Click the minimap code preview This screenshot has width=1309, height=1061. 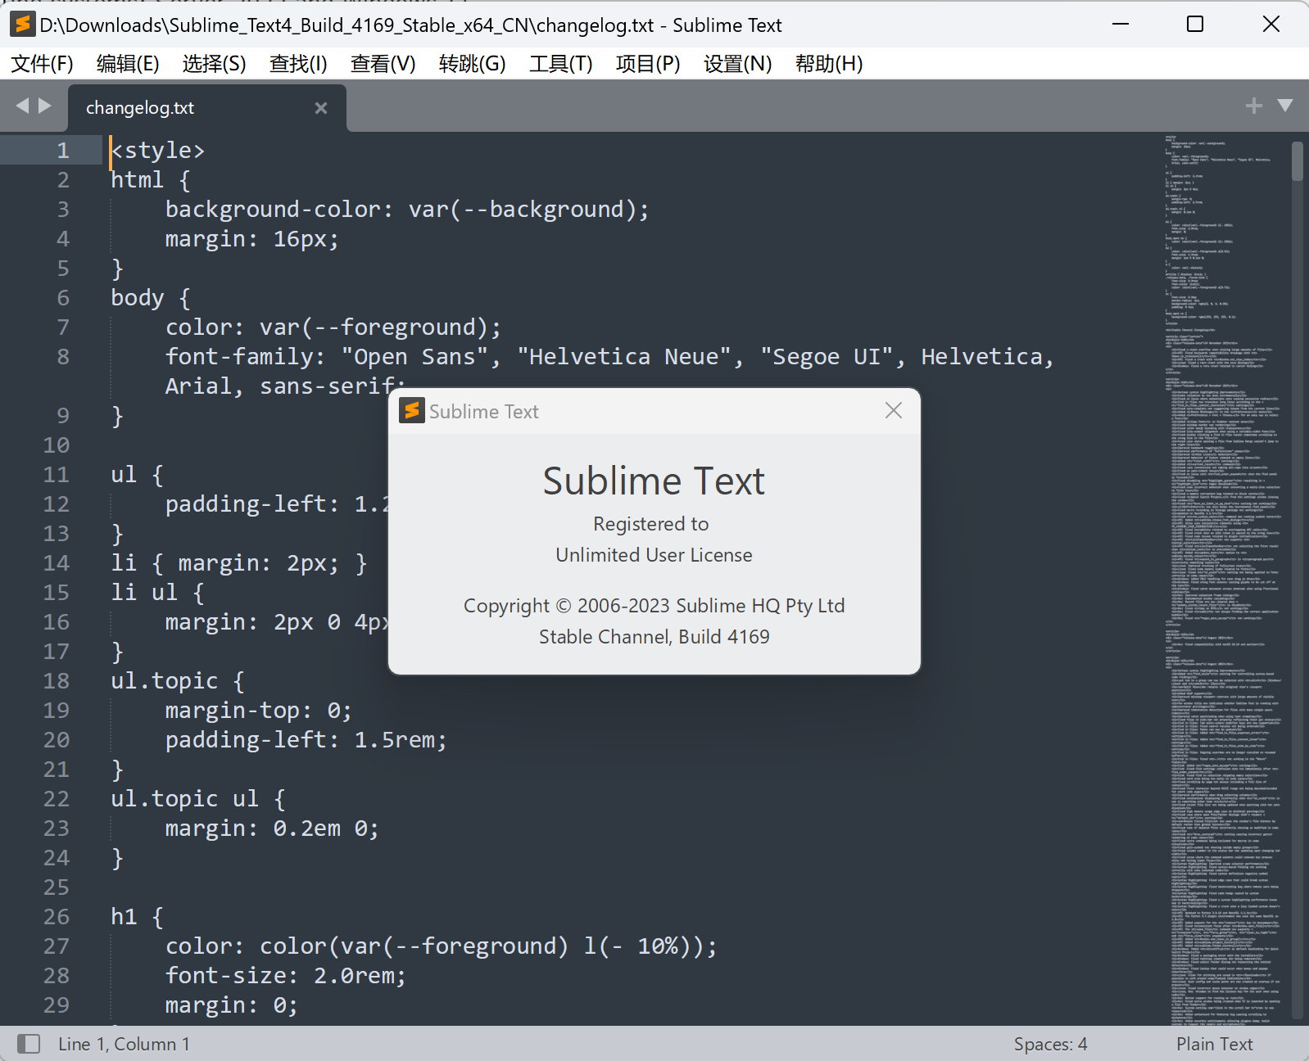1224,578
